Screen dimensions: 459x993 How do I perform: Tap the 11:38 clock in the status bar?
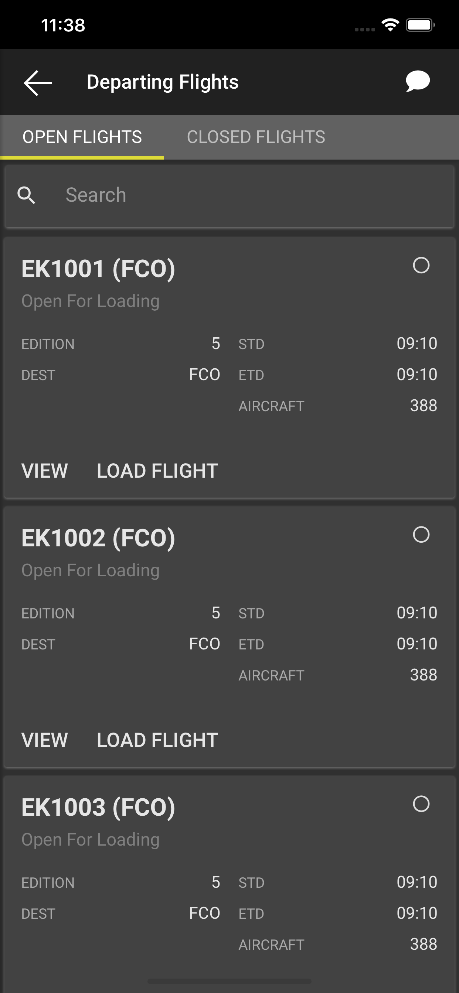point(63,25)
